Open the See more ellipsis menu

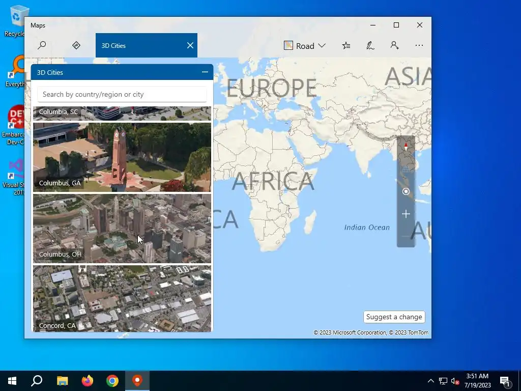click(419, 45)
